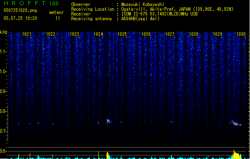Click the large yellow power peak near 1030
Viewport: 250px width, 159px height.
coord(236,154)
